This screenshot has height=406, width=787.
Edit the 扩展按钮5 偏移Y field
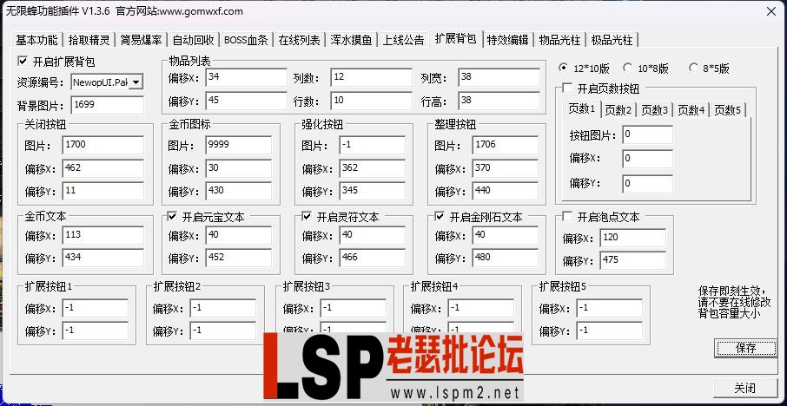(609, 331)
